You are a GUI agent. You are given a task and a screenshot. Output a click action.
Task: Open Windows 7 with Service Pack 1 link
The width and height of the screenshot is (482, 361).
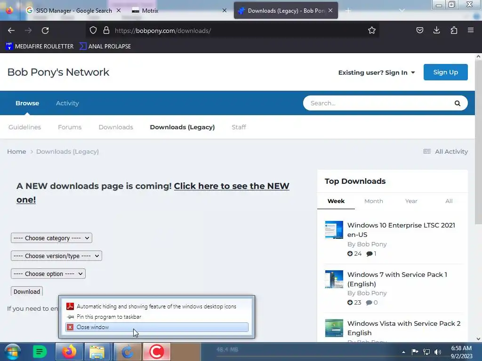(x=397, y=279)
